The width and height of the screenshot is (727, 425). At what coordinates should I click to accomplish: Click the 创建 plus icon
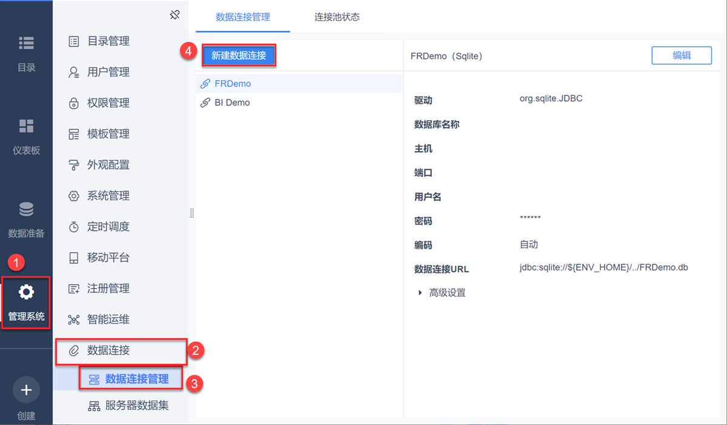[x=26, y=390]
